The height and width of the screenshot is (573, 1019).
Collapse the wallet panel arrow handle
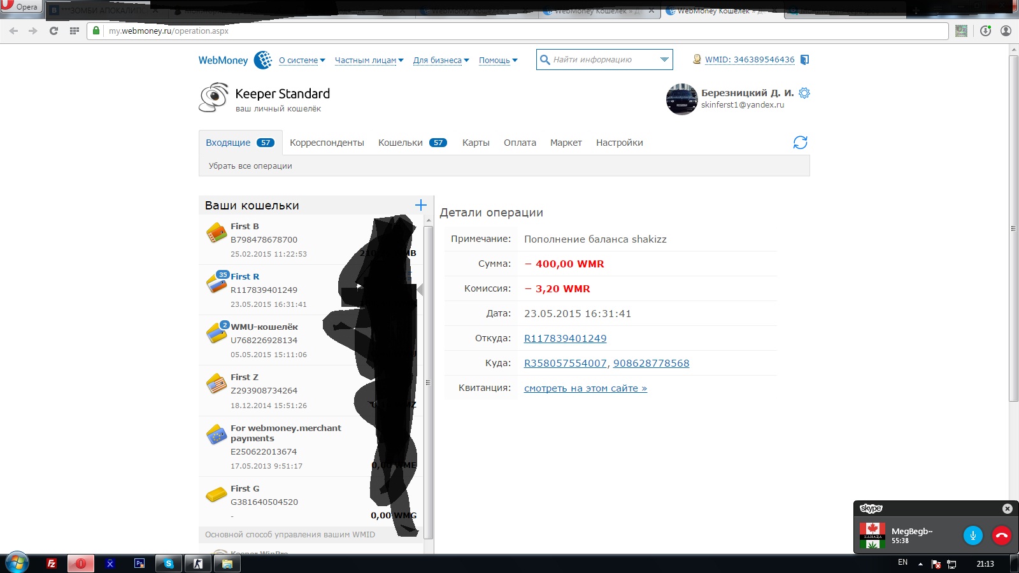click(420, 290)
